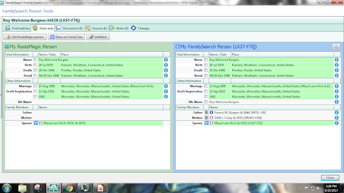
Task: Click the volume icon in system tray
Action: pos(319,188)
